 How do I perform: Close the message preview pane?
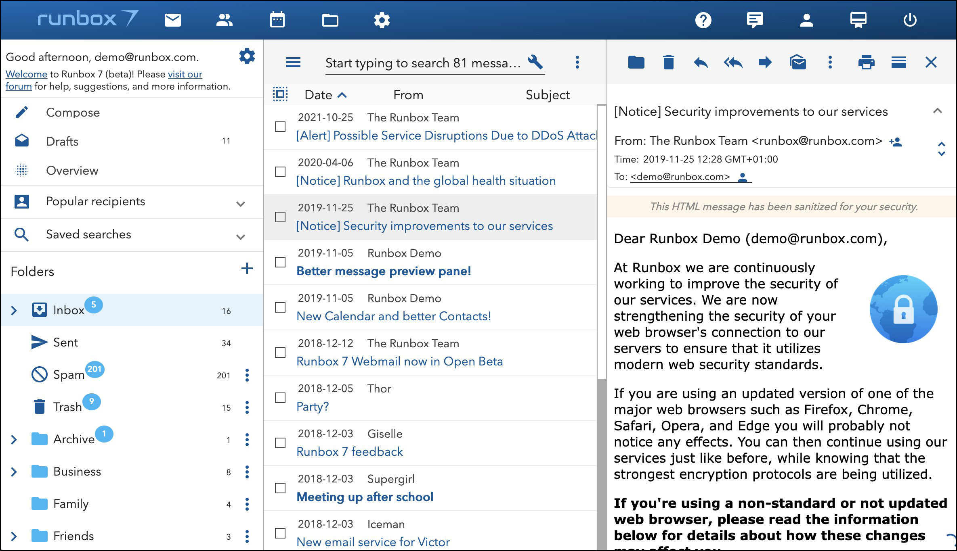coord(931,62)
